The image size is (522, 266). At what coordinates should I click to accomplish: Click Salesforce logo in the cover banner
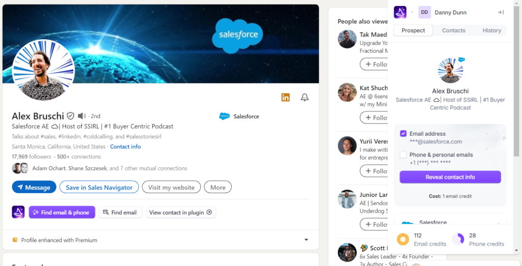(x=237, y=35)
